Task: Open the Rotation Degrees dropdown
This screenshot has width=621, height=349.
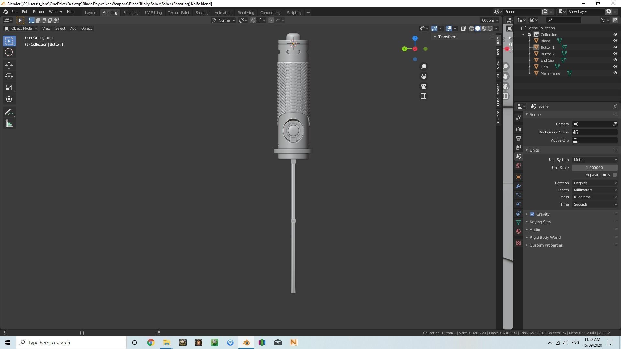Action: 595,183
